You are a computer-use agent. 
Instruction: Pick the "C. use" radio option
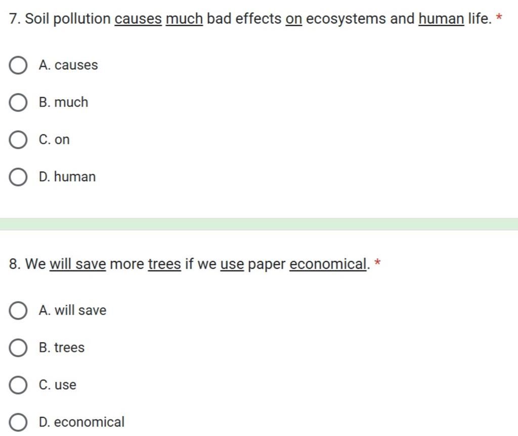(18, 385)
